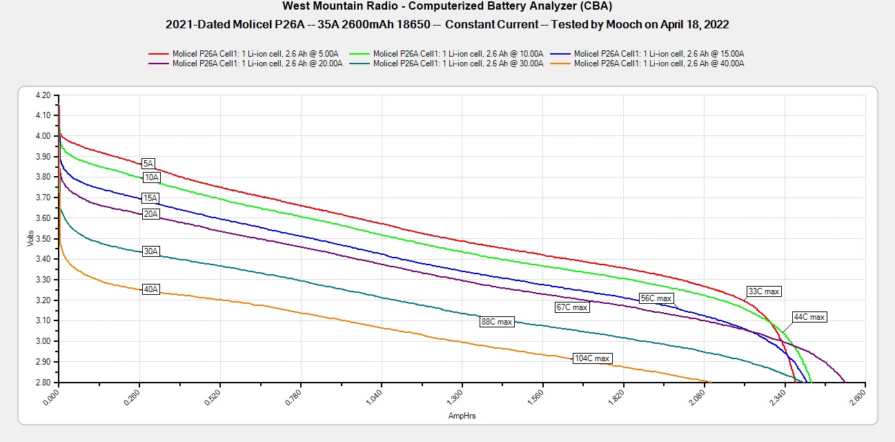Image resolution: width=895 pixels, height=442 pixels.
Task: Click the red legend line swatch for 5.00A
Action: point(159,54)
